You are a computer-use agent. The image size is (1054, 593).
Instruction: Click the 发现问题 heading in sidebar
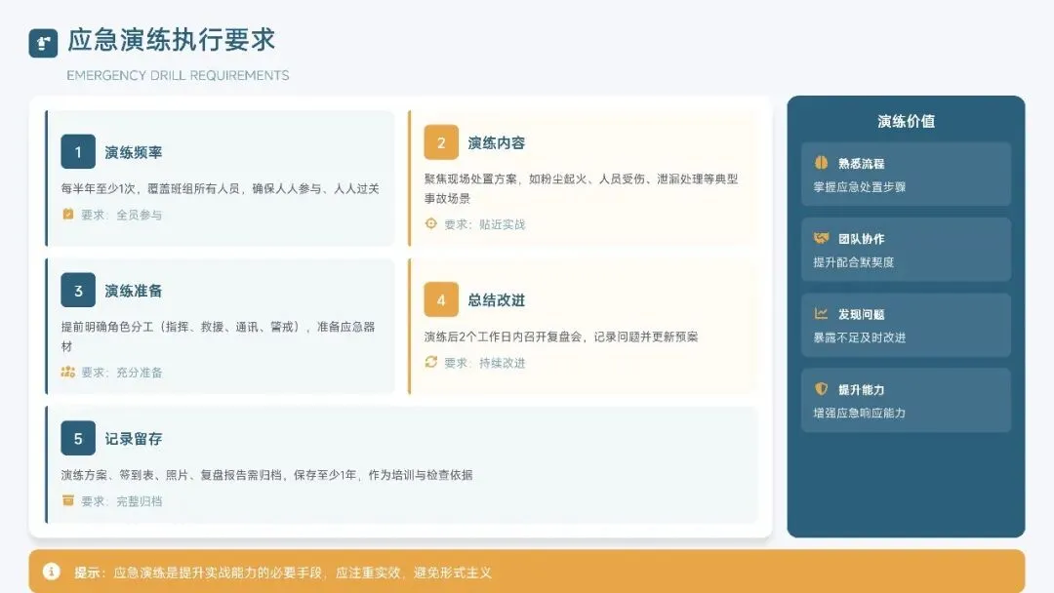861,314
